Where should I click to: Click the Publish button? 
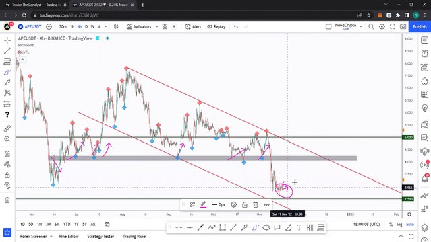pos(420,27)
